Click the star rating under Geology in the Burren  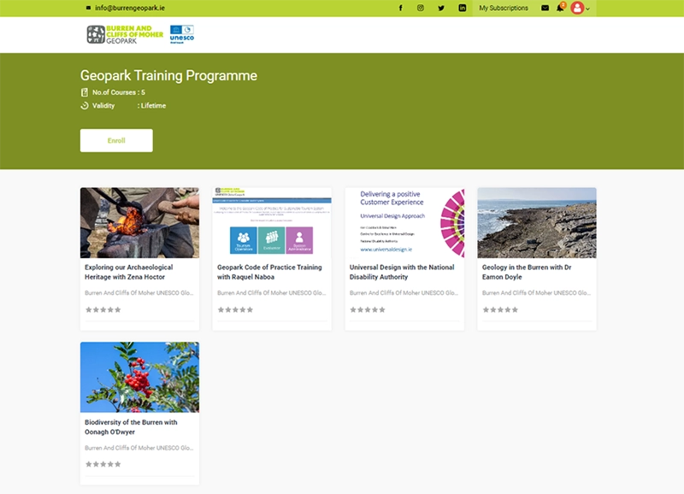(x=500, y=310)
